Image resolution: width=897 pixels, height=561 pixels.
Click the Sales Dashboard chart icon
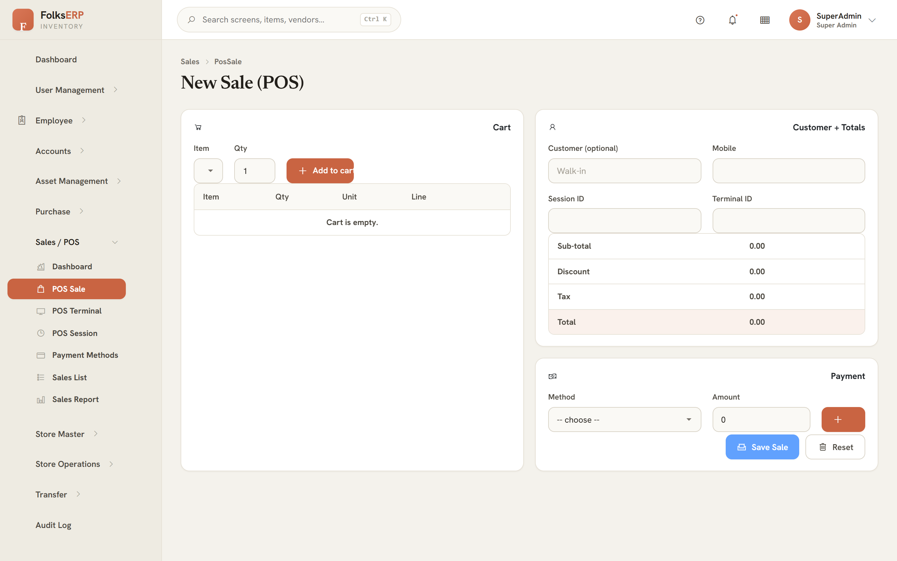pos(41,267)
